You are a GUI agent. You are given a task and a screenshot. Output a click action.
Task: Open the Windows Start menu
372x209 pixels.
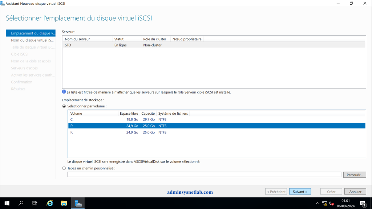pos(7,203)
